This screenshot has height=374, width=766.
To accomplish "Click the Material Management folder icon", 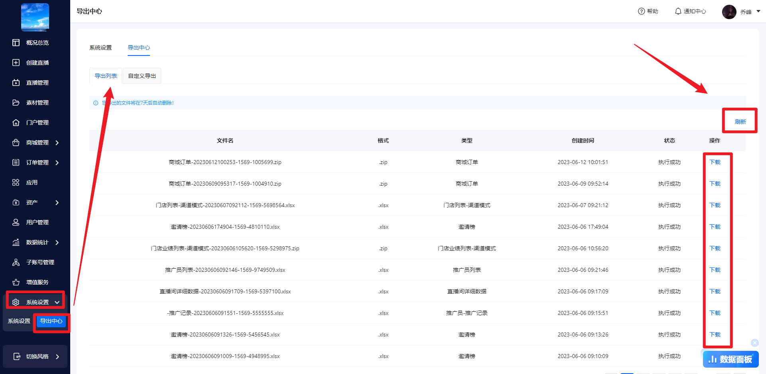I will click(16, 103).
